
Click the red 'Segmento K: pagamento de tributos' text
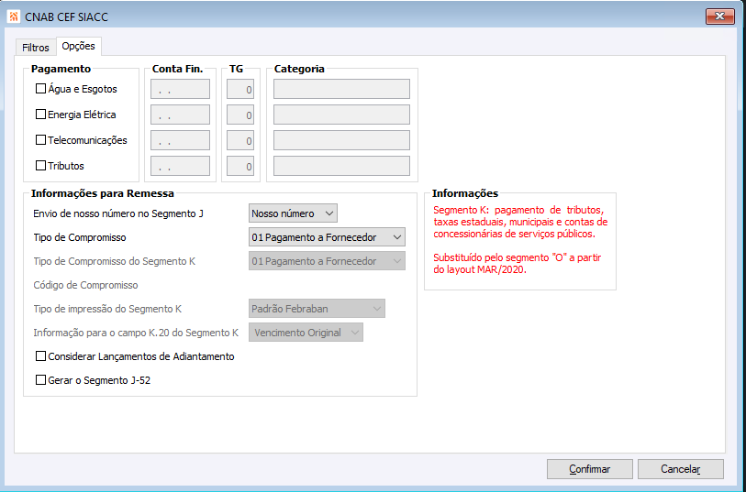point(520,222)
